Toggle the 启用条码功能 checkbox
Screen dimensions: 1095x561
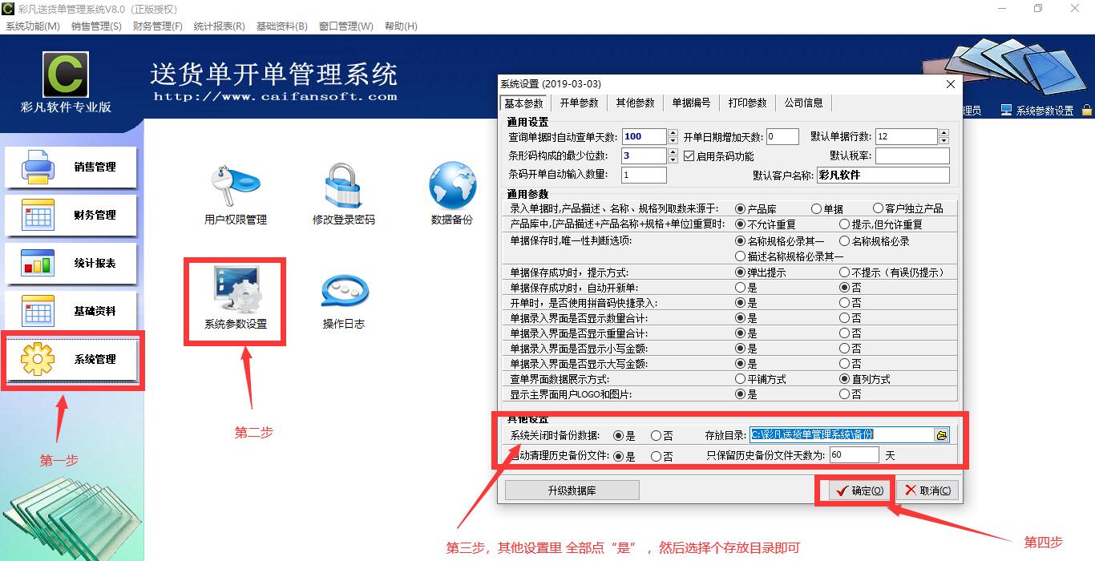tap(689, 156)
